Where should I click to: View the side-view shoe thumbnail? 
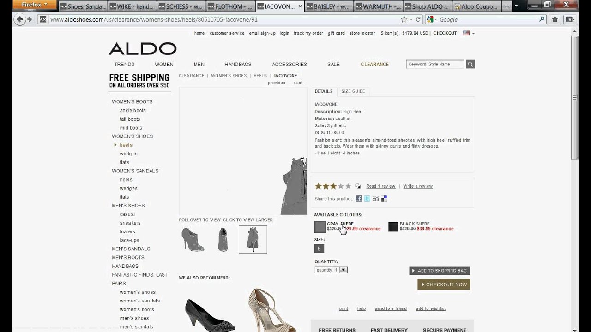pos(193,239)
